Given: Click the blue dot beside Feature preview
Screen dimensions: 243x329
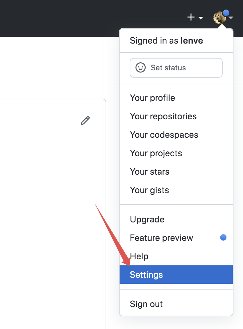Looking at the screenshot, I should tap(223, 237).
